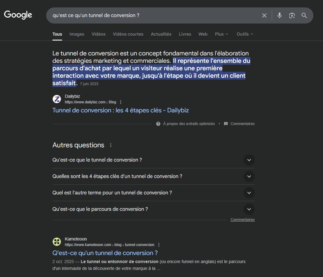Expand the question about the 4 étapes clés
Viewport: 323px width, 277px height.
[x=249, y=176]
